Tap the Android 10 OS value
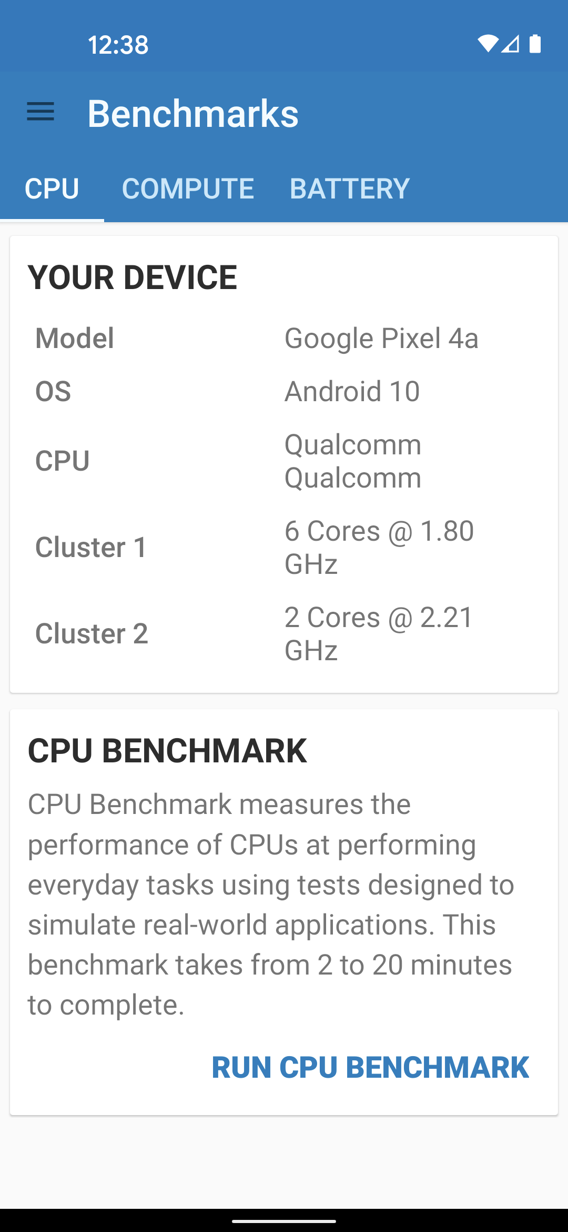Viewport: 568px width, 1232px height. coord(352,391)
